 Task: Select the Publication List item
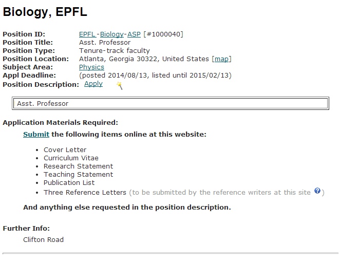tap(69, 183)
